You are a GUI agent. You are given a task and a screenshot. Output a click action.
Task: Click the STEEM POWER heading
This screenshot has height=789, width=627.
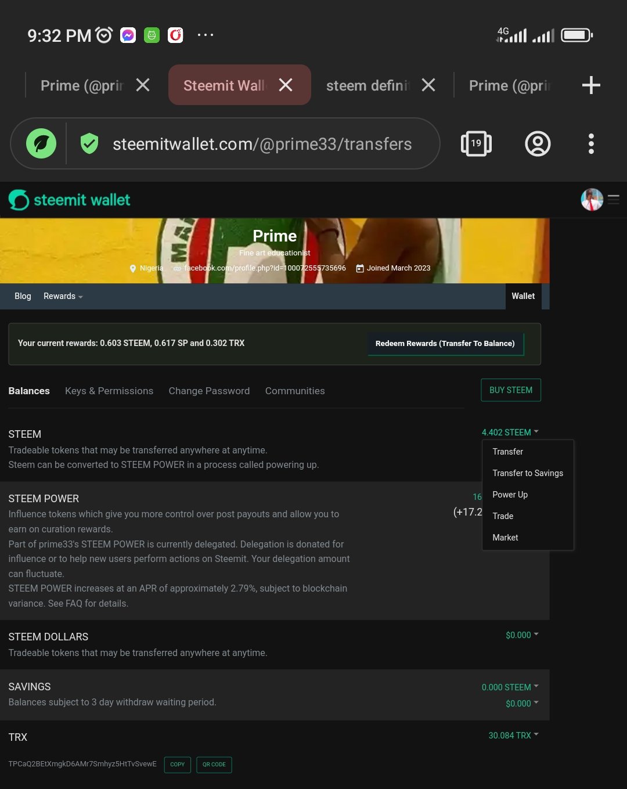pos(44,499)
